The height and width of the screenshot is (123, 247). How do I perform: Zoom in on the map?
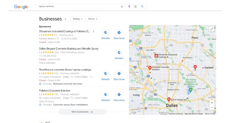click(212, 103)
